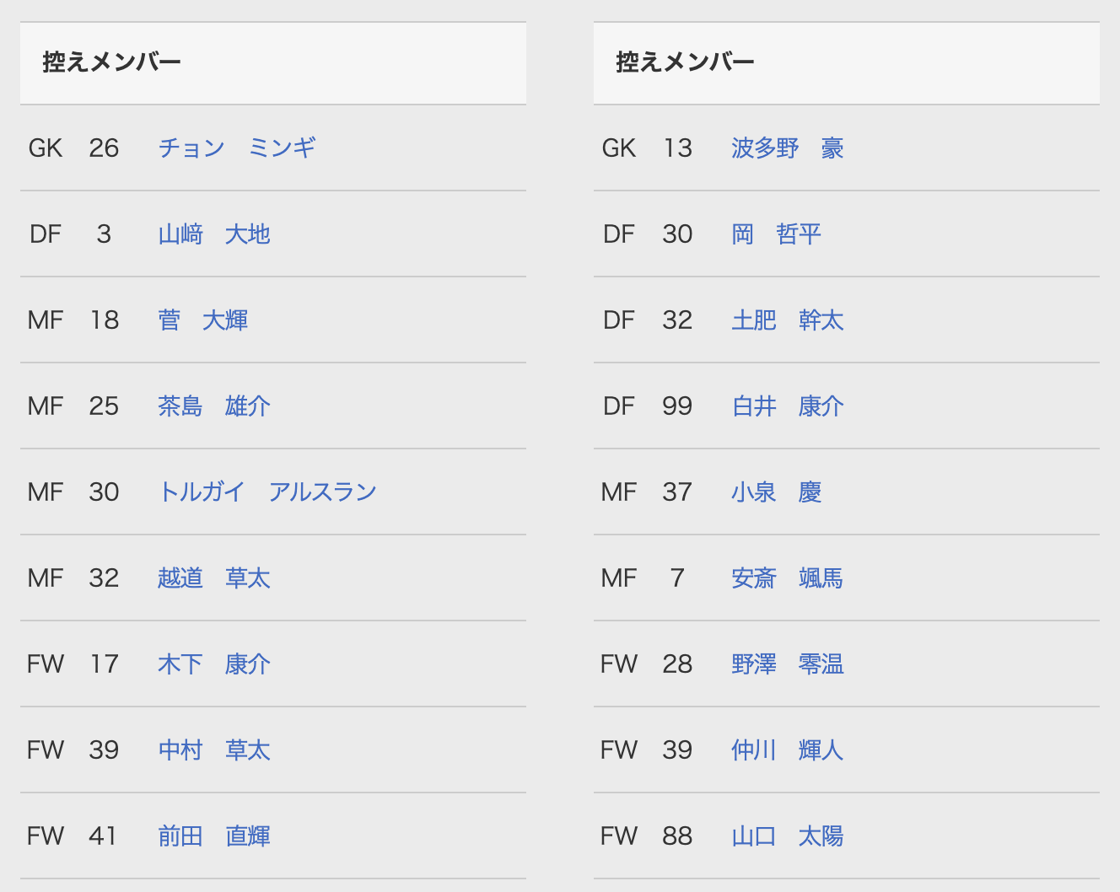Select 茶島 雄介 from the substitutes

(214, 406)
